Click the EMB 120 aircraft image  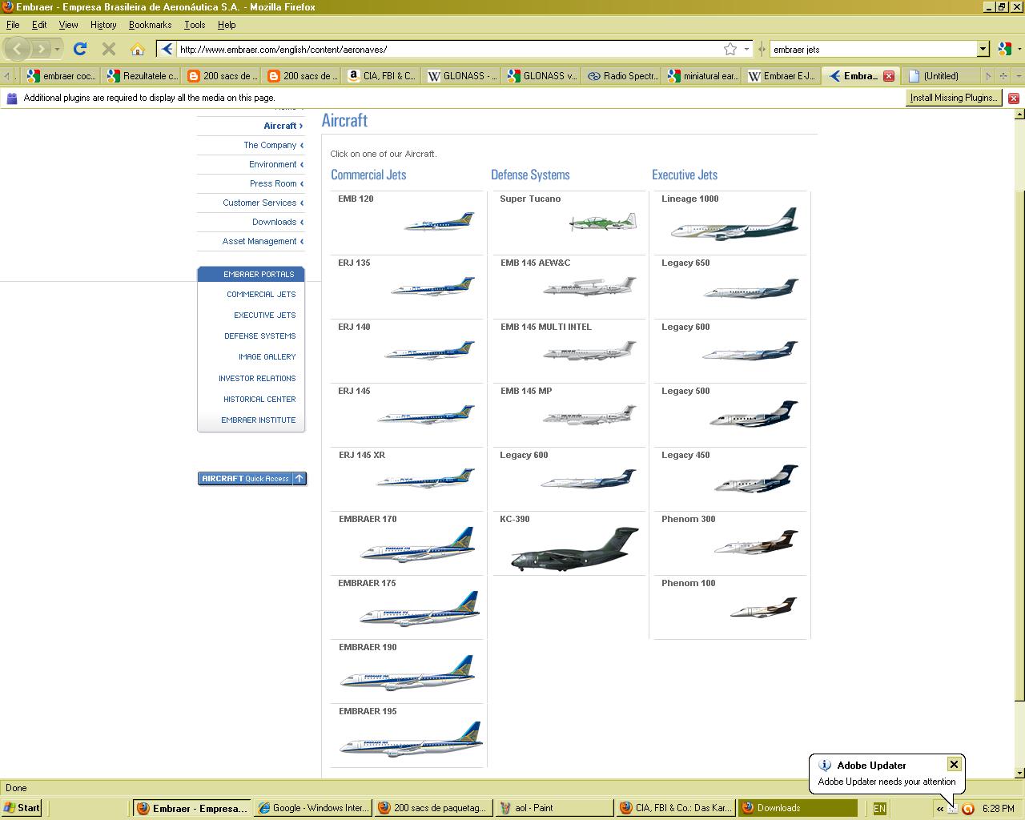440,222
